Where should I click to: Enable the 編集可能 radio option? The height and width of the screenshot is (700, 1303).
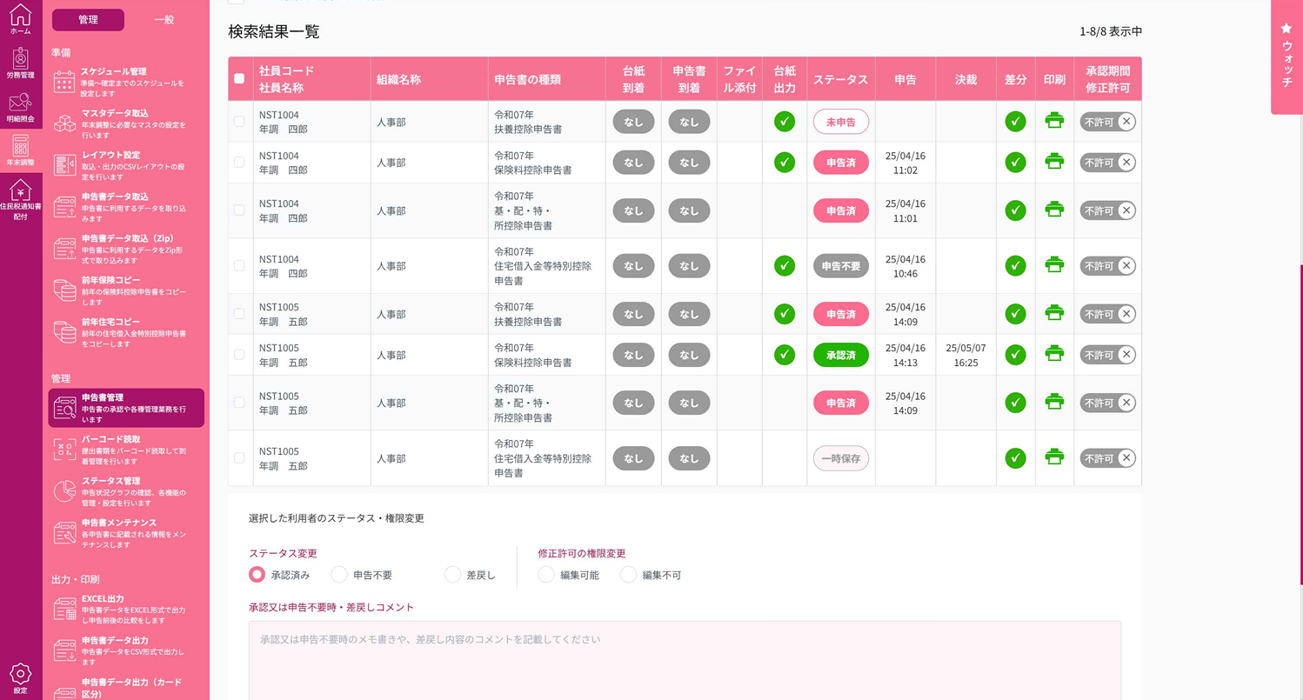pyautogui.click(x=546, y=575)
